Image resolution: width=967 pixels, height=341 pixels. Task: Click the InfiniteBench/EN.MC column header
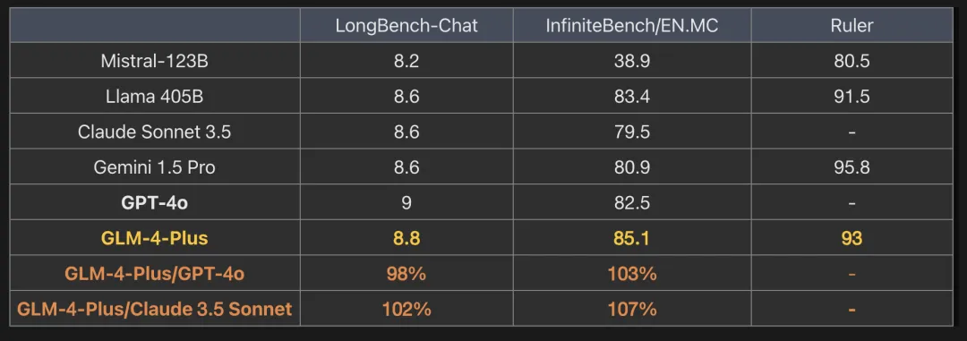(631, 25)
